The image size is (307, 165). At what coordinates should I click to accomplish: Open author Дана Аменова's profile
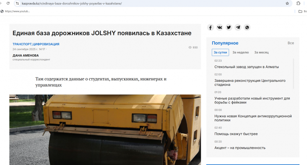coord(25,55)
